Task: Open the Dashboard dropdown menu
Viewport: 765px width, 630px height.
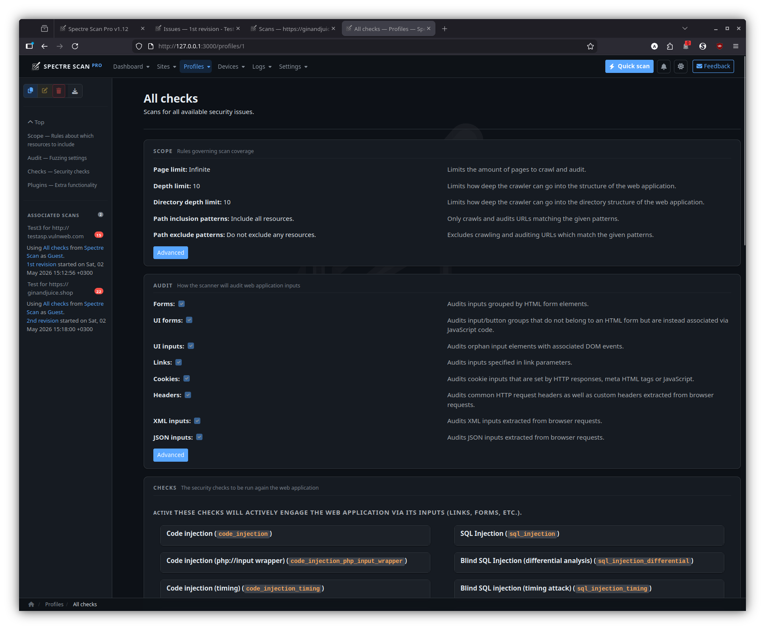Action: click(x=131, y=67)
